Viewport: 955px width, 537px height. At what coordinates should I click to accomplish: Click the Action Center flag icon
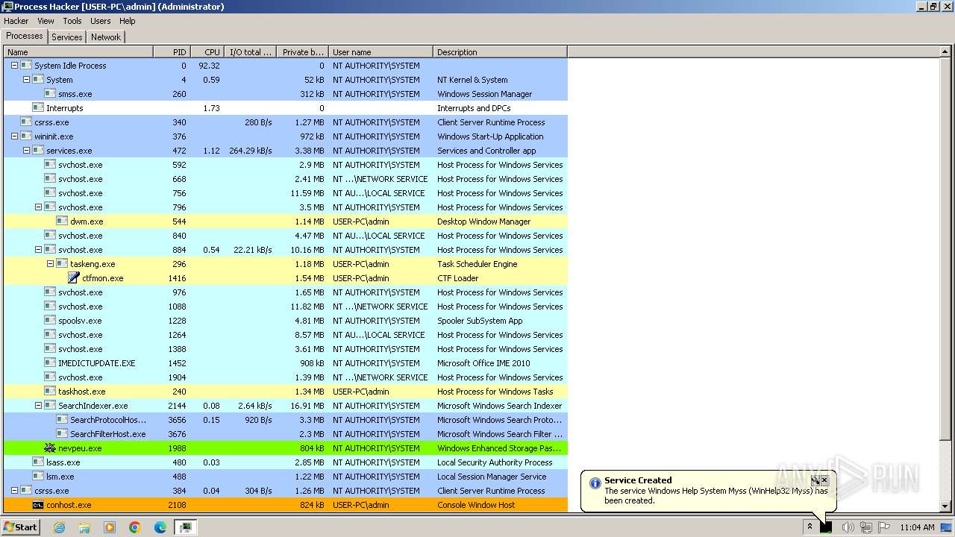click(x=884, y=527)
